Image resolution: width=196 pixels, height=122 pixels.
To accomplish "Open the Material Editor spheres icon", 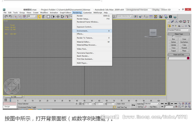I will [x=161, y=17].
